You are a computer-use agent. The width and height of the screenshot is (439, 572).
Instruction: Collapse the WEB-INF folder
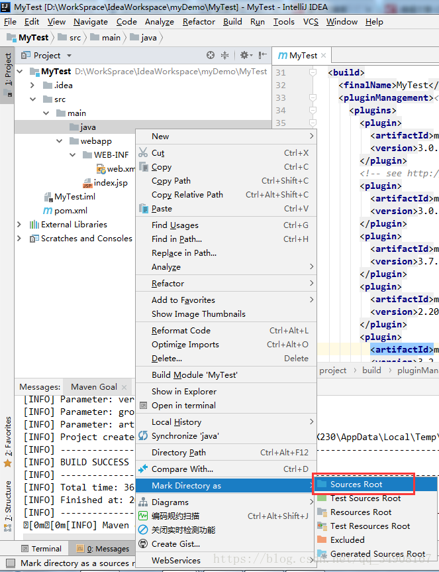[72, 154]
